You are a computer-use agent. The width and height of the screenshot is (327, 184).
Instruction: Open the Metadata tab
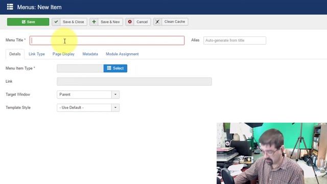[x=90, y=54]
